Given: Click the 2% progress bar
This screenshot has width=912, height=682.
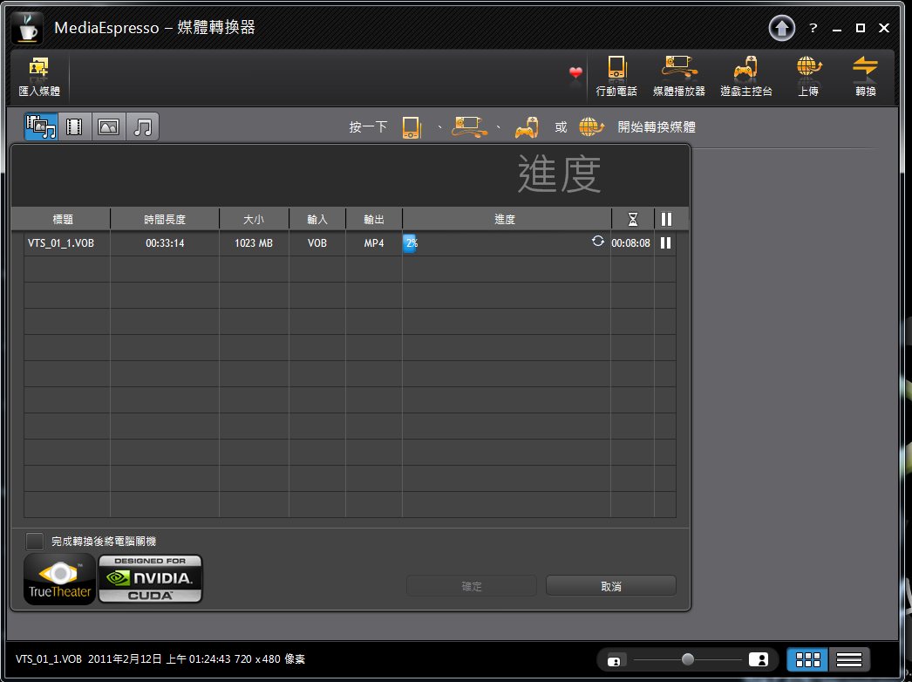Looking at the screenshot, I should [410, 243].
